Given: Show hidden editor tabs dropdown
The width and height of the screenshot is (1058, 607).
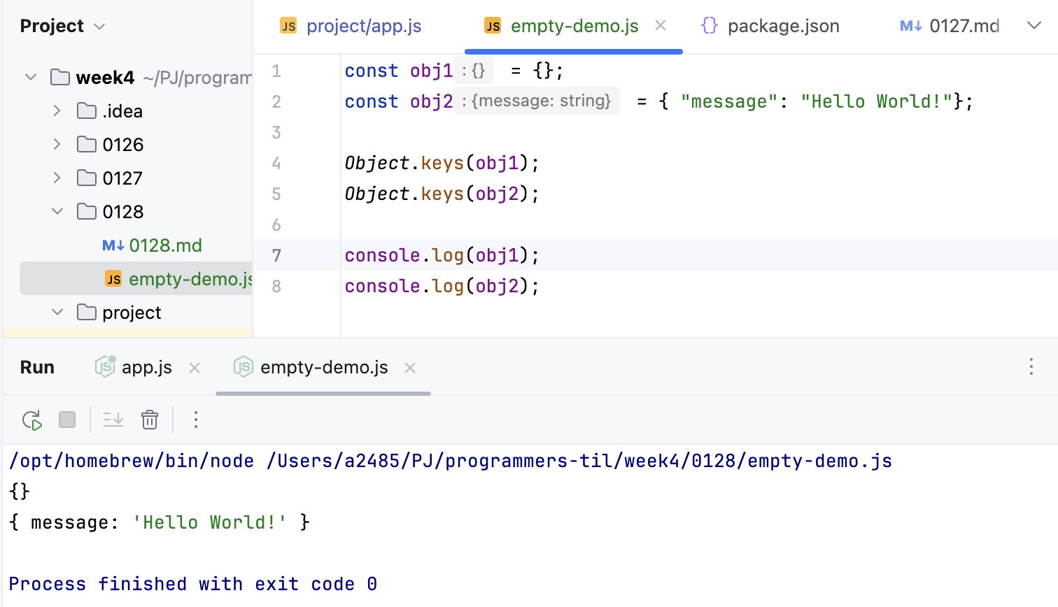Looking at the screenshot, I should click(x=1034, y=26).
